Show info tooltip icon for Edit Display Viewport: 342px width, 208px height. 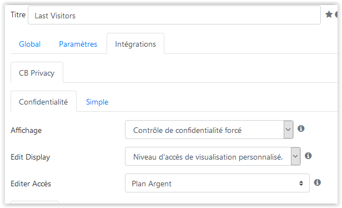tap(308, 156)
